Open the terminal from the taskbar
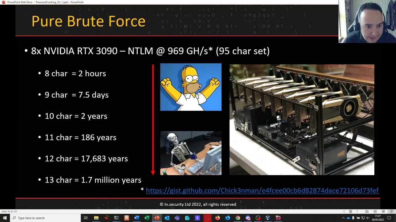 point(116,218)
